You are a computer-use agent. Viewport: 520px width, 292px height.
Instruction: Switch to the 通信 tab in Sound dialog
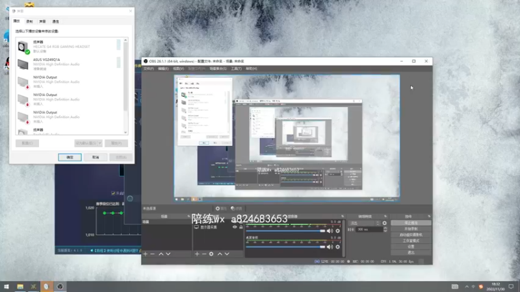pyautogui.click(x=55, y=21)
